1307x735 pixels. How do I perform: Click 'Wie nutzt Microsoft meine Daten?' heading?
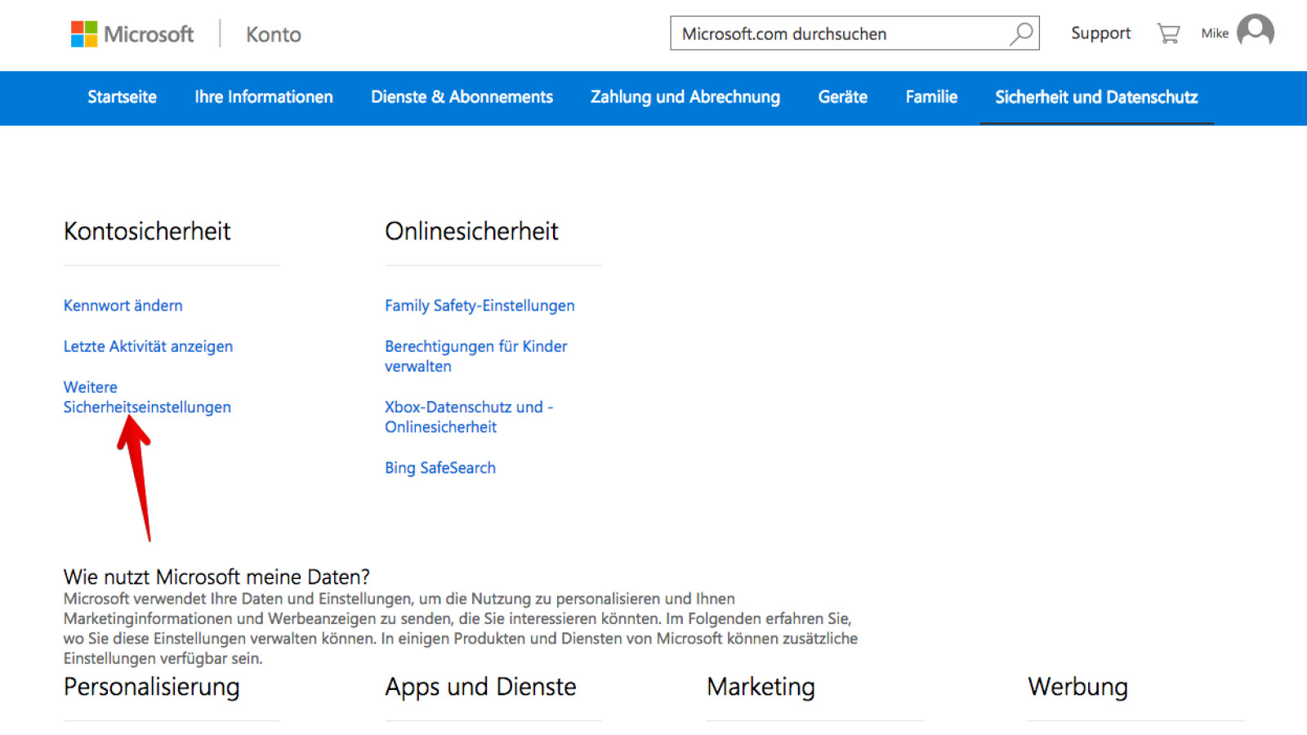(216, 577)
